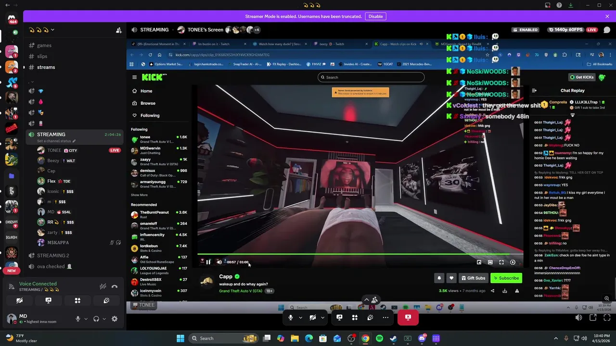Adjust stream volume speaker icon
Screen dimensions: 616x346
pyautogui.click(x=578, y=318)
